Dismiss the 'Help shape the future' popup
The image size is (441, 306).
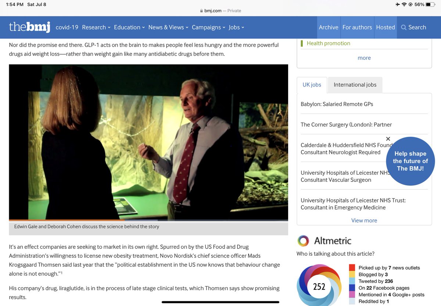point(388,139)
